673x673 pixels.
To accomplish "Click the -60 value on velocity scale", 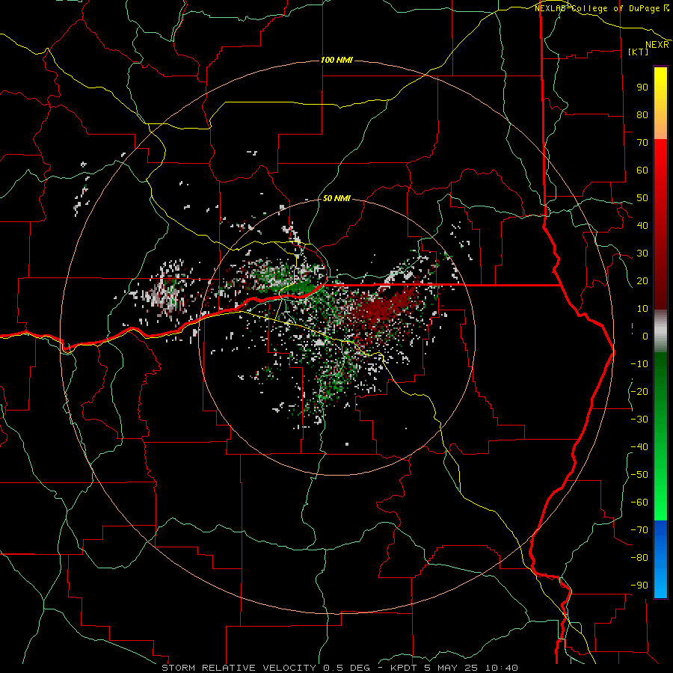I will click(639, 503).
